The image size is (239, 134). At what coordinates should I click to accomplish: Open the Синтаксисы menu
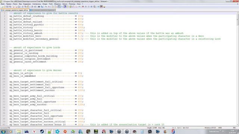(37, 4)
